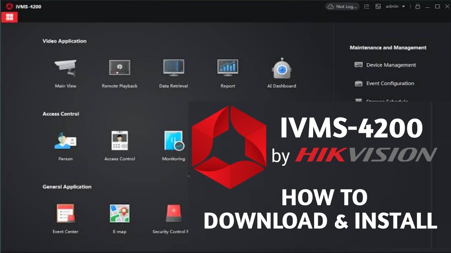Click the Video Application section heading
This screenshot has width=451, height=253.
(x=64, y=41)
